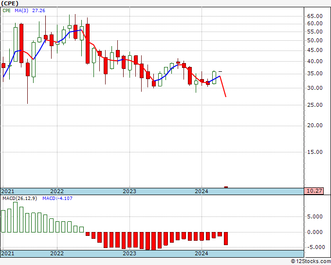Click 2023 on the MACD time axis
The image size is (331, 265).
[x=129, y=253]
